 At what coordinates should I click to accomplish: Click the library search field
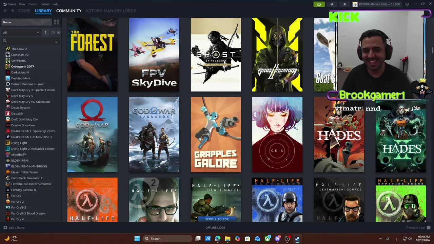coord(27,41)
